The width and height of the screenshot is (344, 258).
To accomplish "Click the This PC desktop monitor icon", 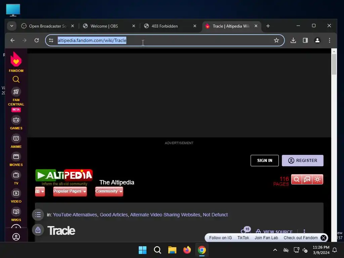I will (x=13, y=10).
